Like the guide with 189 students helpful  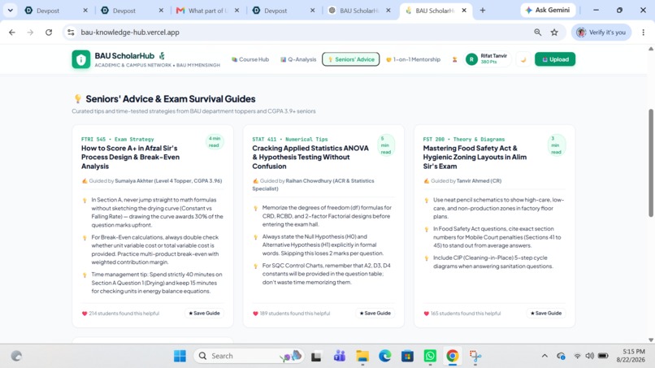pos(255,314)
